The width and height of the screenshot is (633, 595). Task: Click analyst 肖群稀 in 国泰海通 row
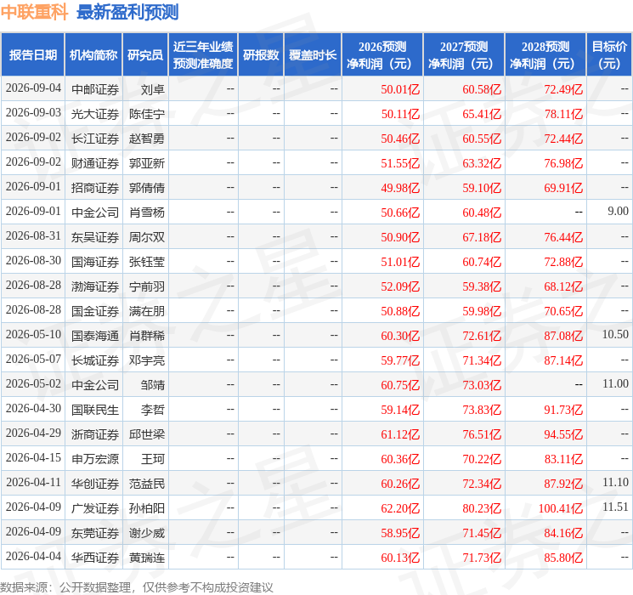[146, 336]
